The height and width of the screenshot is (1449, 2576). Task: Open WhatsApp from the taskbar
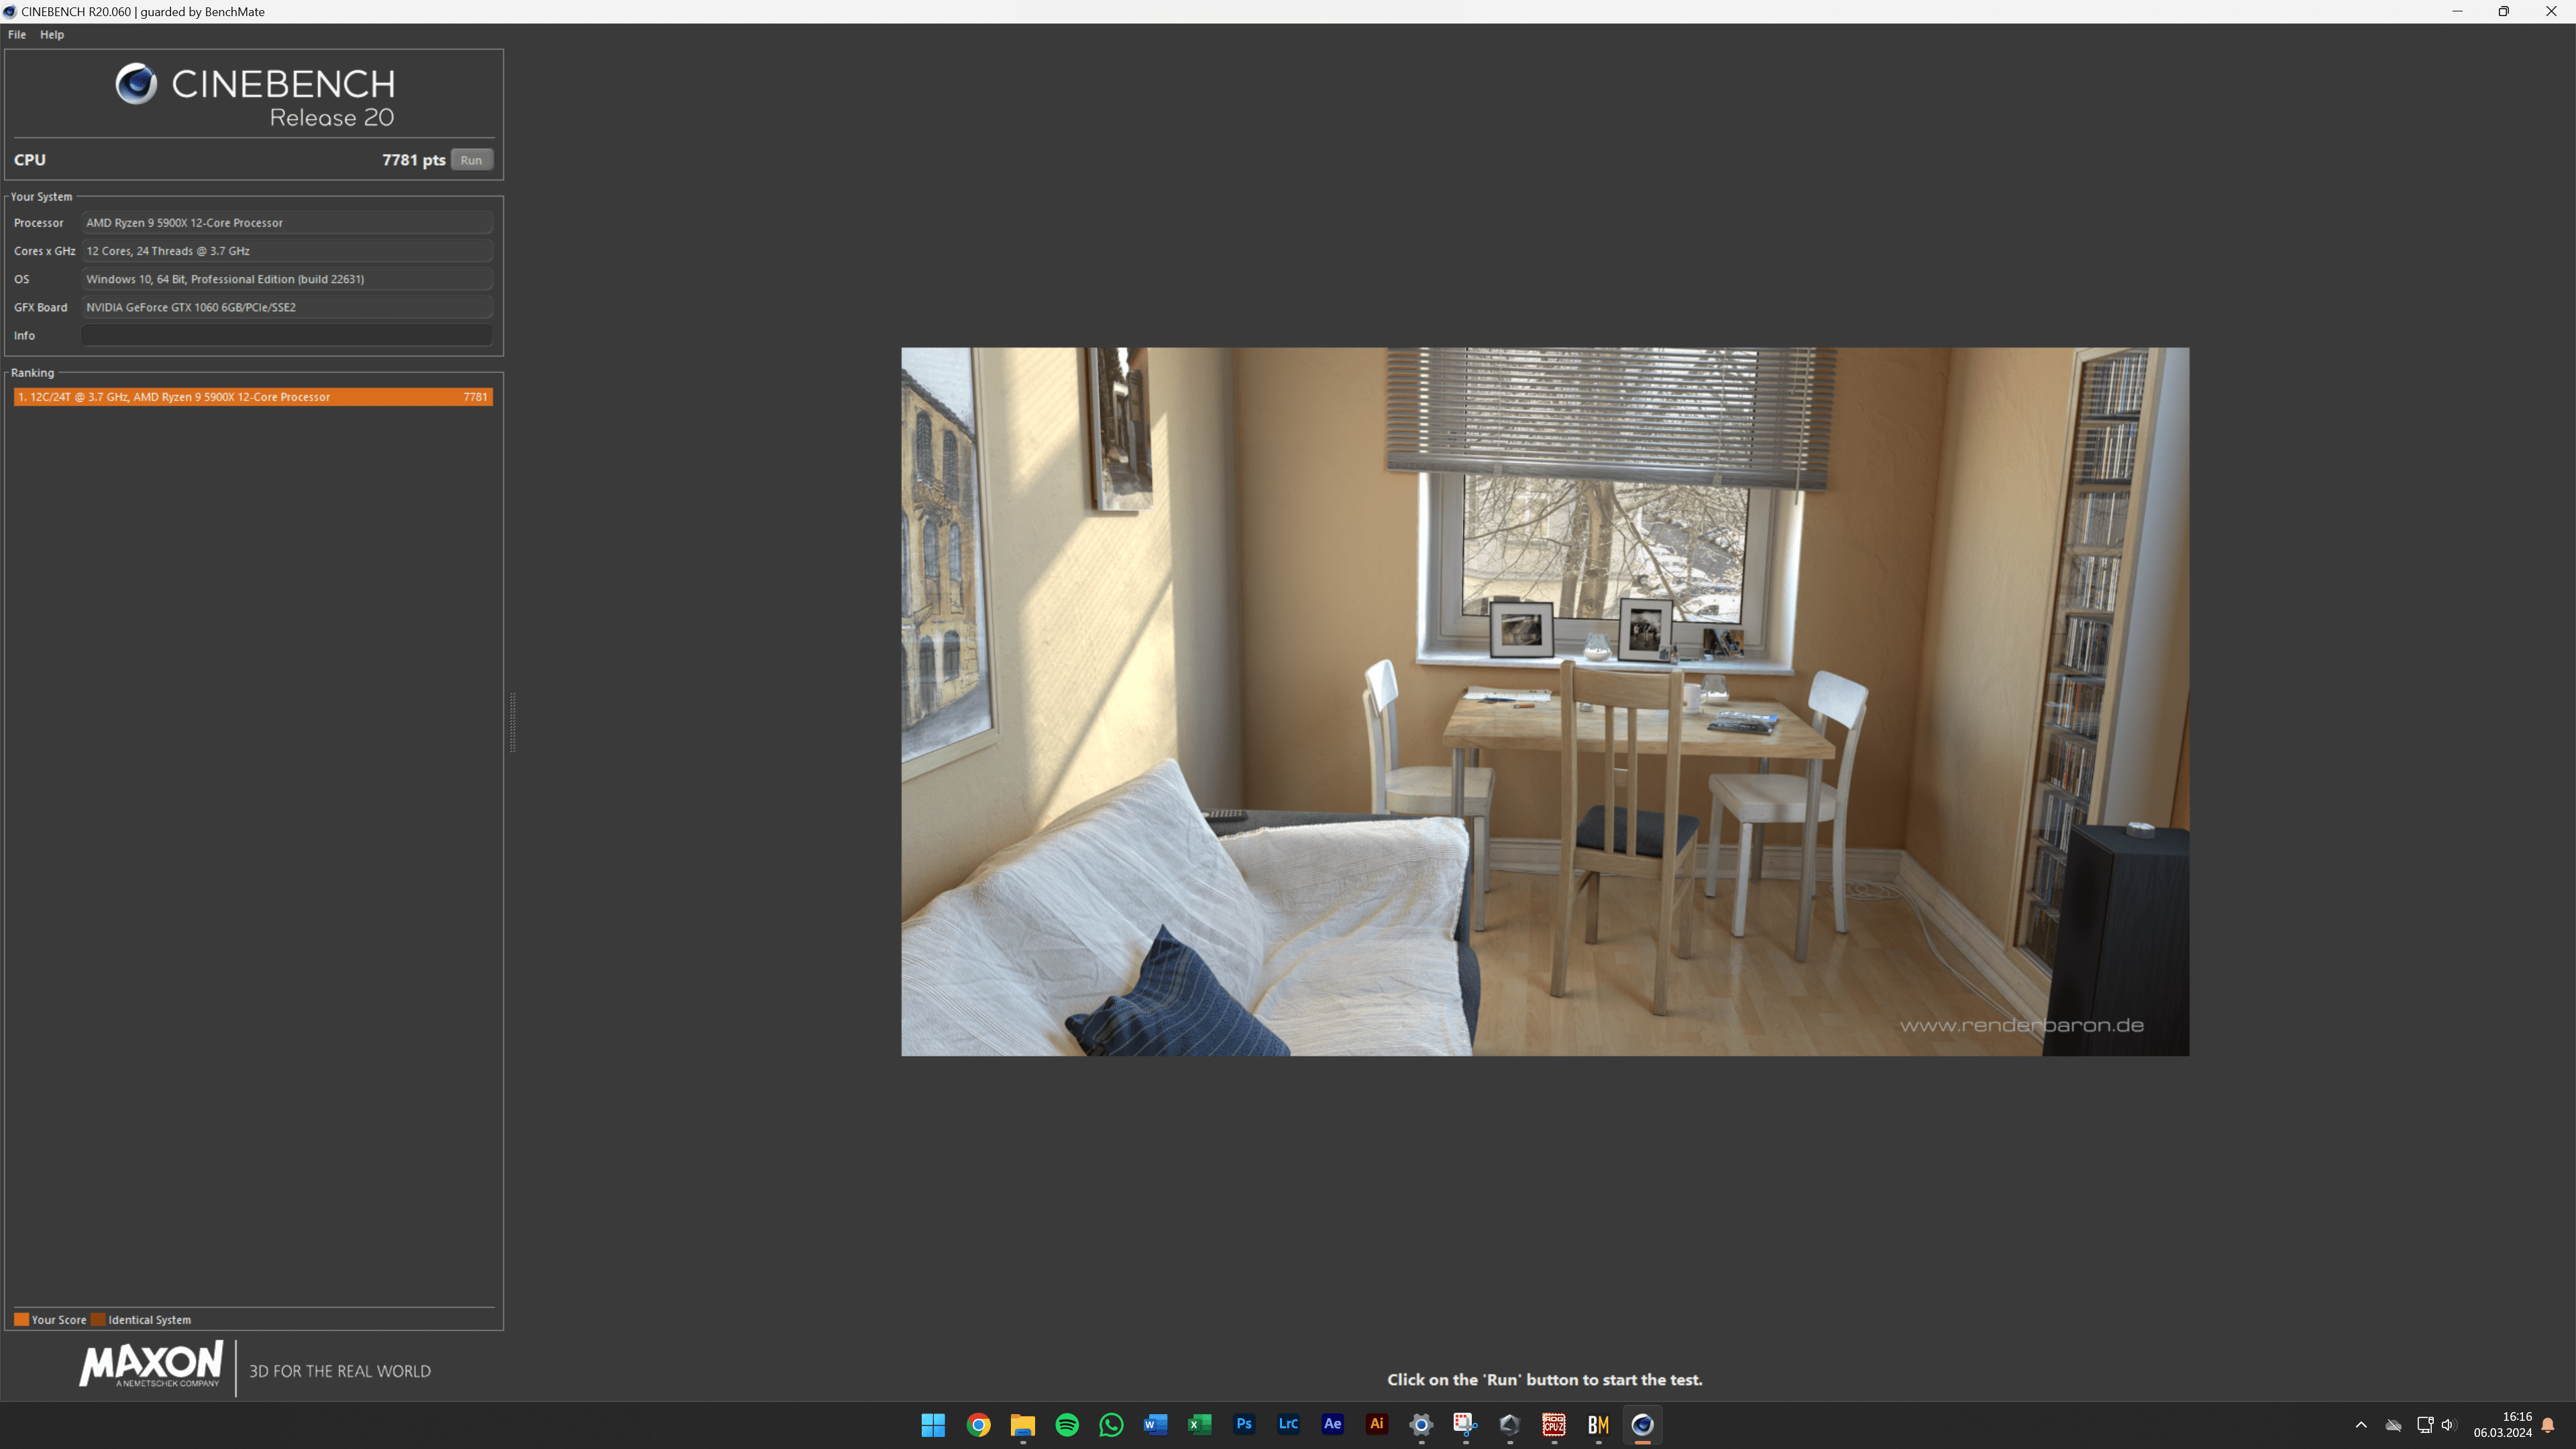click(1111, 1425)
